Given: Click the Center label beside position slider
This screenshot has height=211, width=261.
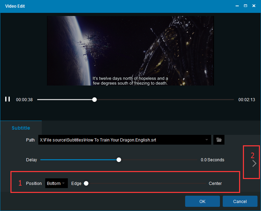Looking at the screenshot, I should click(x=215, y=184).
